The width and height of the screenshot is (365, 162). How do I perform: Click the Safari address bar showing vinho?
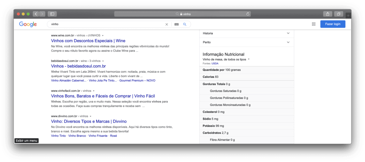182,14
